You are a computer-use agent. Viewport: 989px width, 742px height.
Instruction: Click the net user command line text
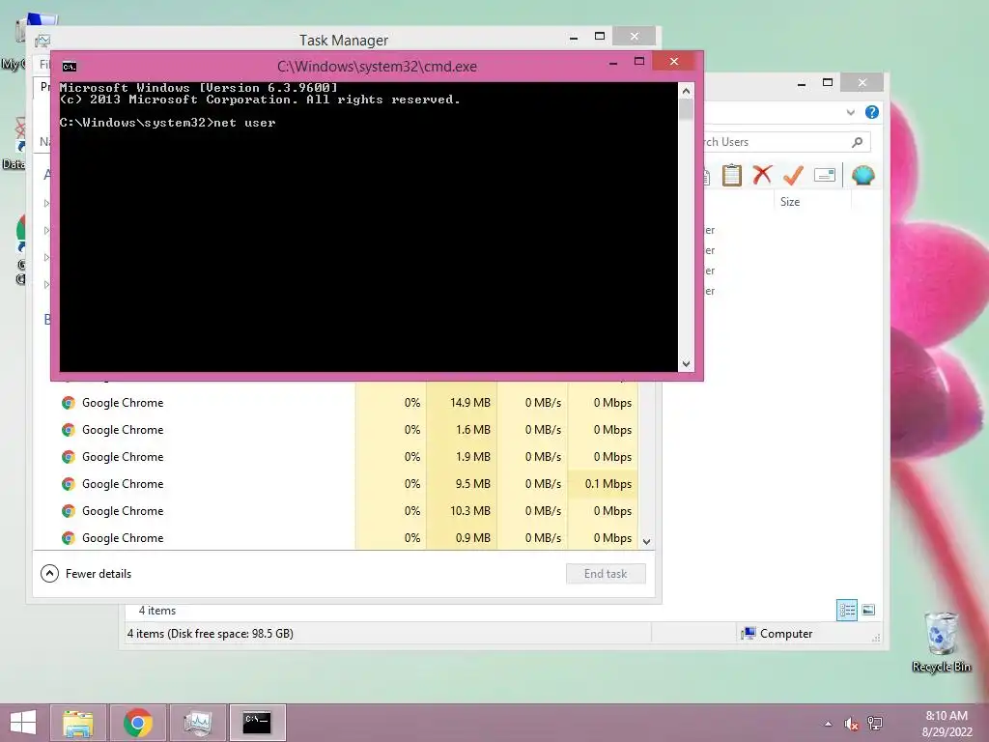coord(168,123)
